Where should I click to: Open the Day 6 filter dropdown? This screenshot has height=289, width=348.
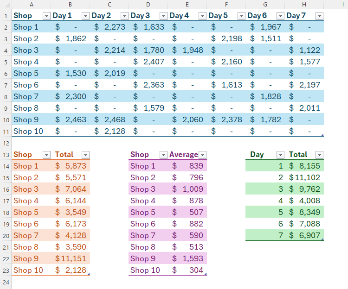pos(280,16)
